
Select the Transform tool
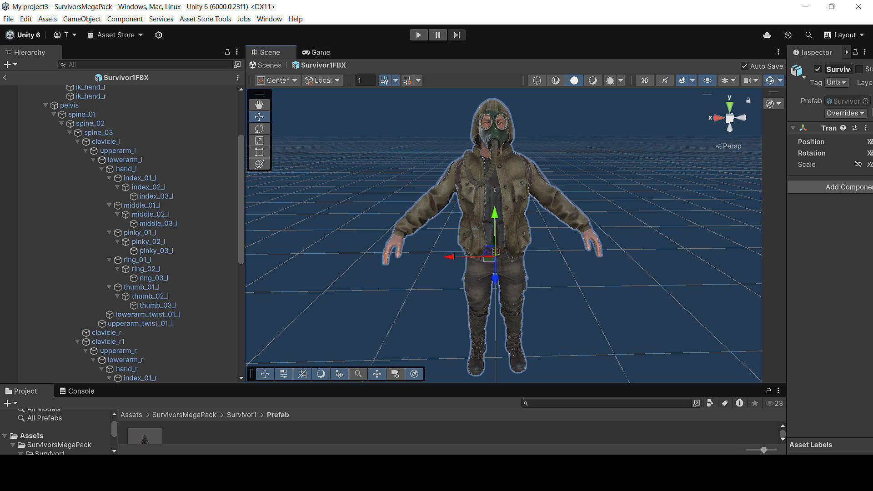[x=259, y=164]
